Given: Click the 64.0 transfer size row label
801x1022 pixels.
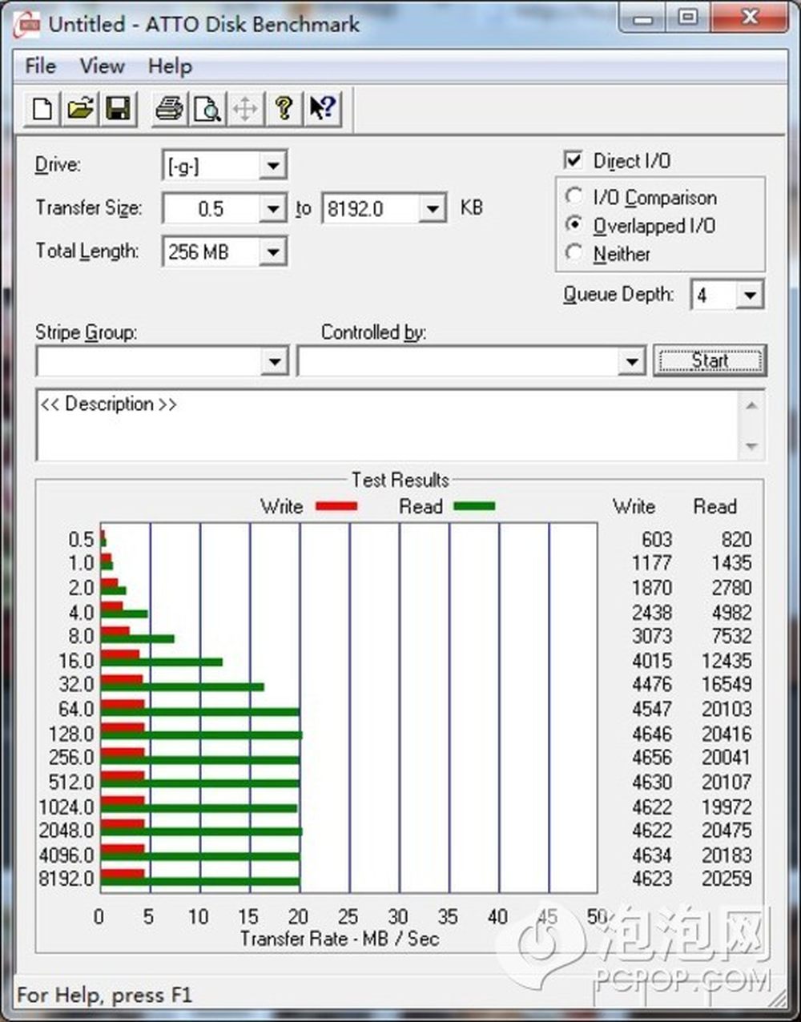Looking at the screenshot, I should [x=76, y=709].
